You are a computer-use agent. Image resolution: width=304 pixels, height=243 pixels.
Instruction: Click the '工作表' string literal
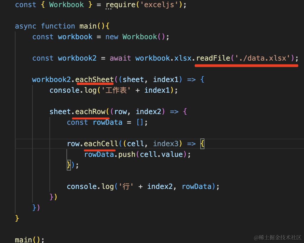tap(118, 90)
